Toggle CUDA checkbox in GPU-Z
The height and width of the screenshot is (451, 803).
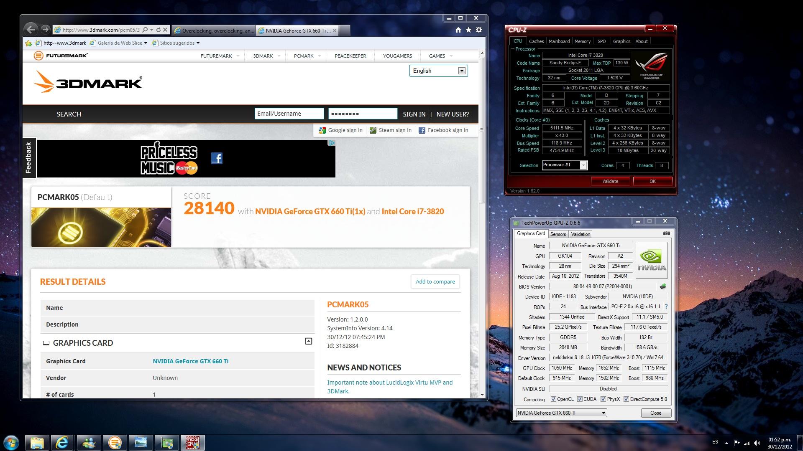coord(580,399)
